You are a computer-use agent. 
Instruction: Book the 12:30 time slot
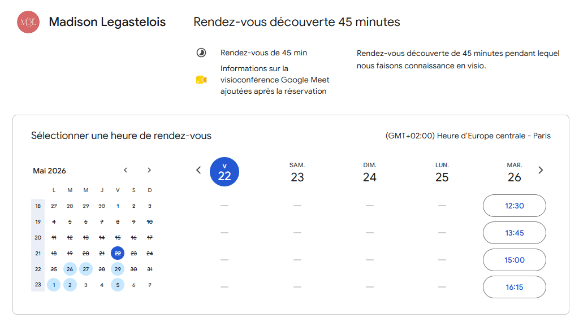pyautogui.click(x=515, y=206)
